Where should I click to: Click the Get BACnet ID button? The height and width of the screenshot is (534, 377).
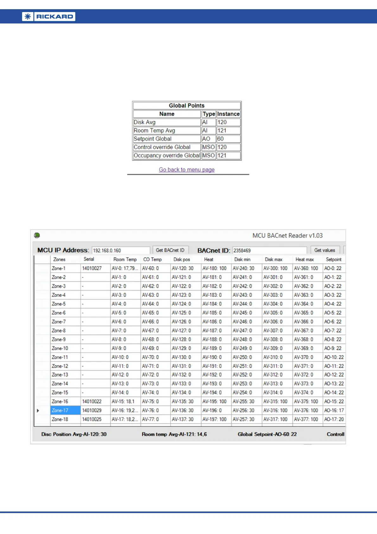pyautogui.click(x=170, y=250)
